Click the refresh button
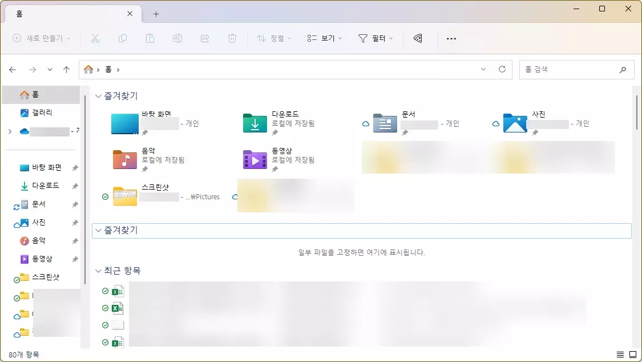Image resolution: width=642 pixels, height=362 pixels. pyautogui.click(x=502, y=69)
